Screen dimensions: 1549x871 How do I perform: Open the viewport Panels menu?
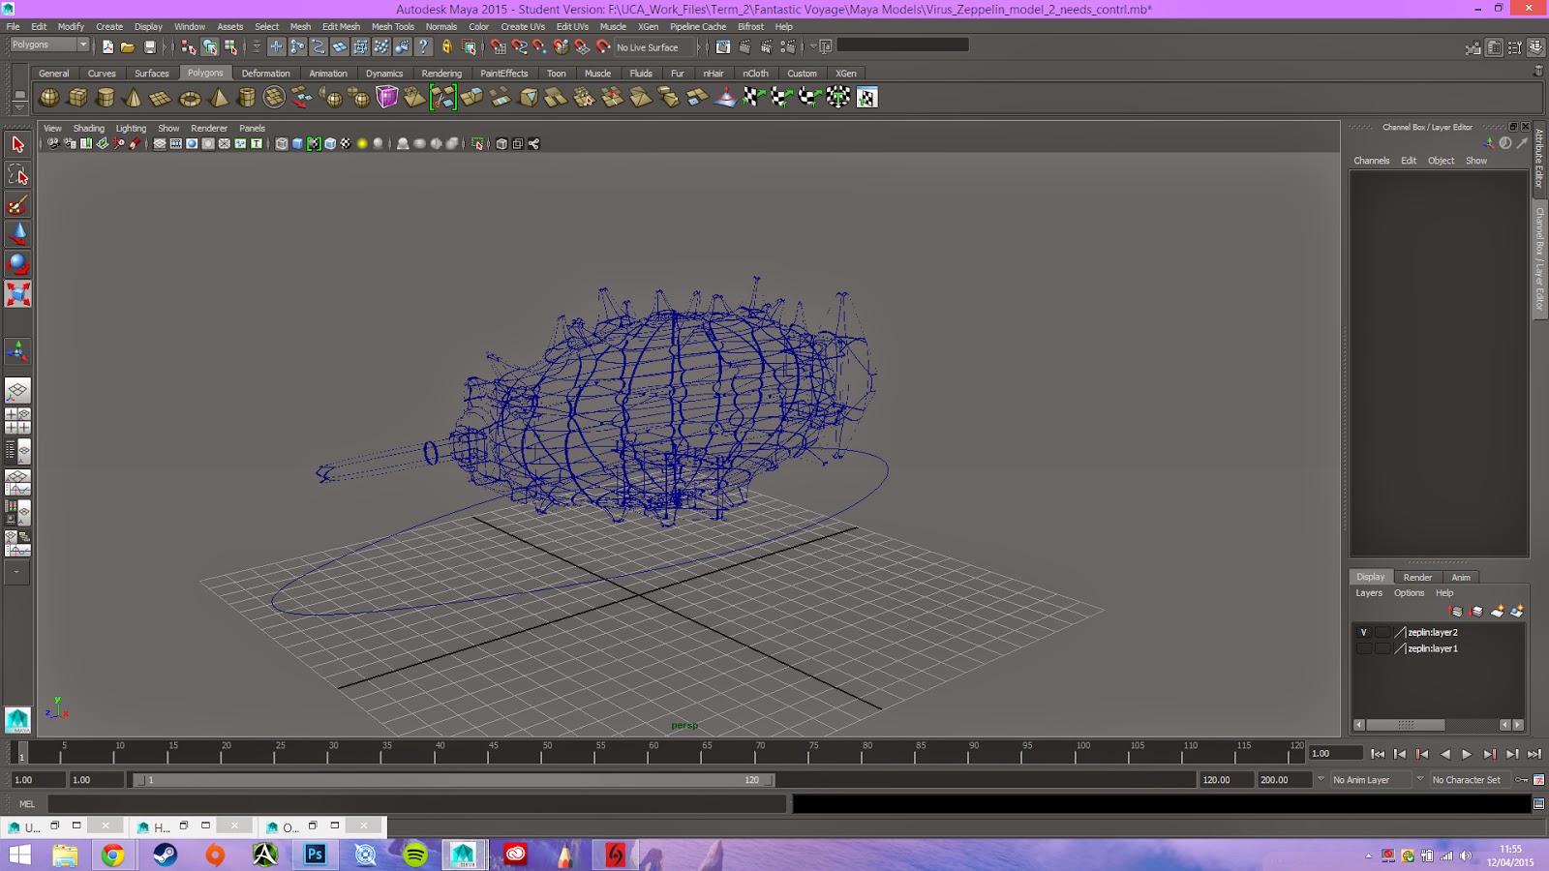[252, 128]
